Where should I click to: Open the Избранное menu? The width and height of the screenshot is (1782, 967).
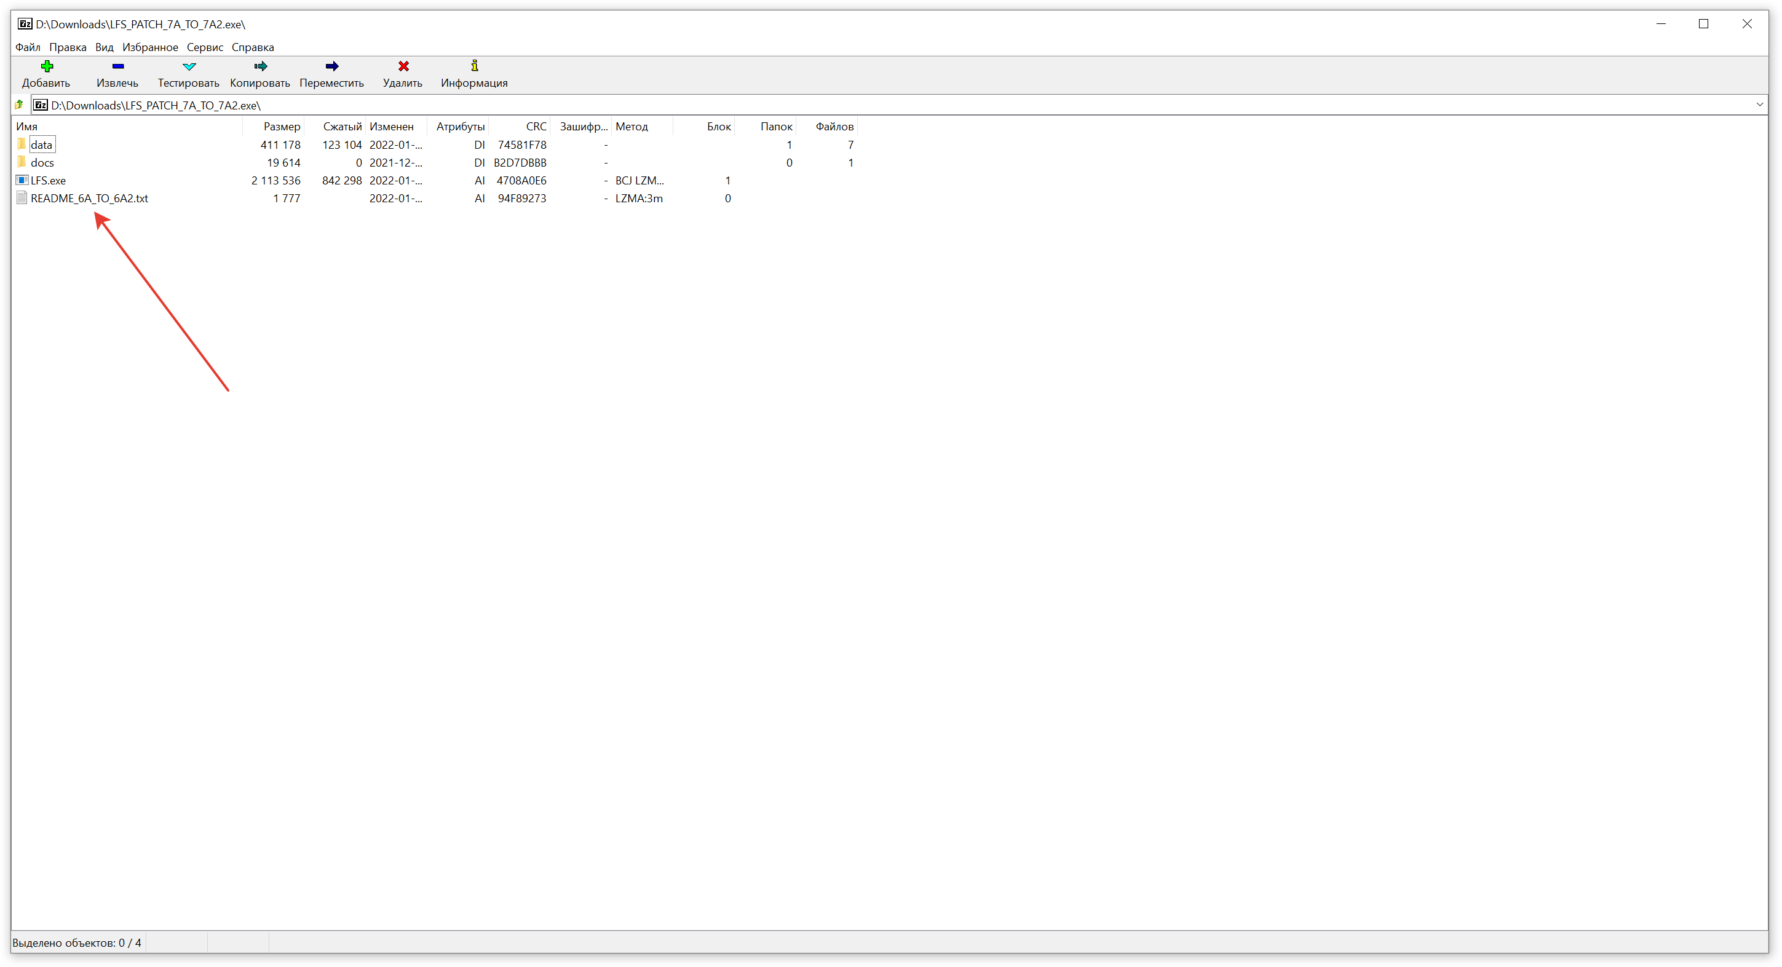point(150,47)
